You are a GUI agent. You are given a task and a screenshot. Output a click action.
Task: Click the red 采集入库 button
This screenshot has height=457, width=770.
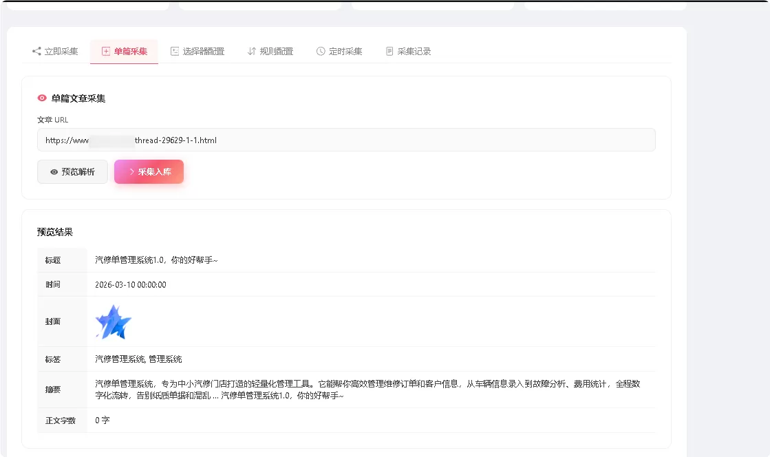pos(149,171)
